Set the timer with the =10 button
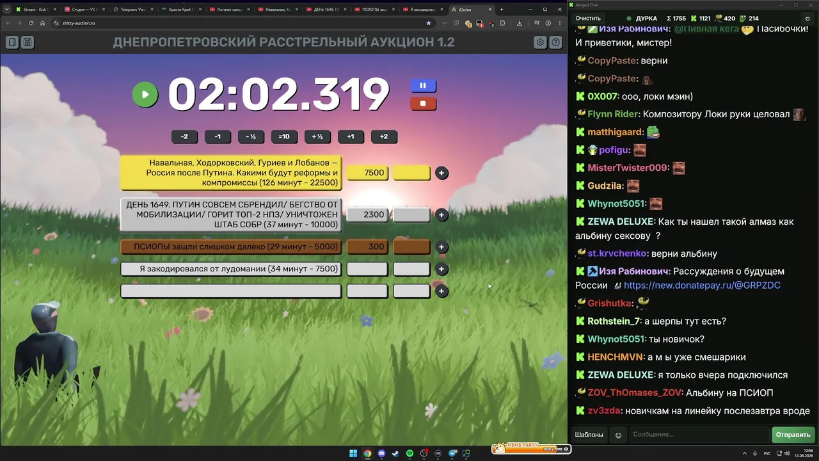This screenshot has height=461, width=819. pyautogui.click(x=284, y=136)
